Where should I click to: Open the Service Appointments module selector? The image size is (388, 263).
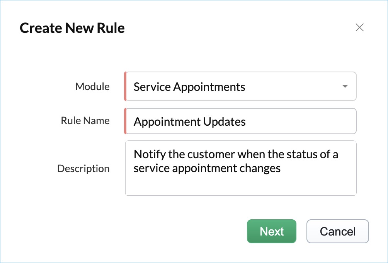click(232, 87)
